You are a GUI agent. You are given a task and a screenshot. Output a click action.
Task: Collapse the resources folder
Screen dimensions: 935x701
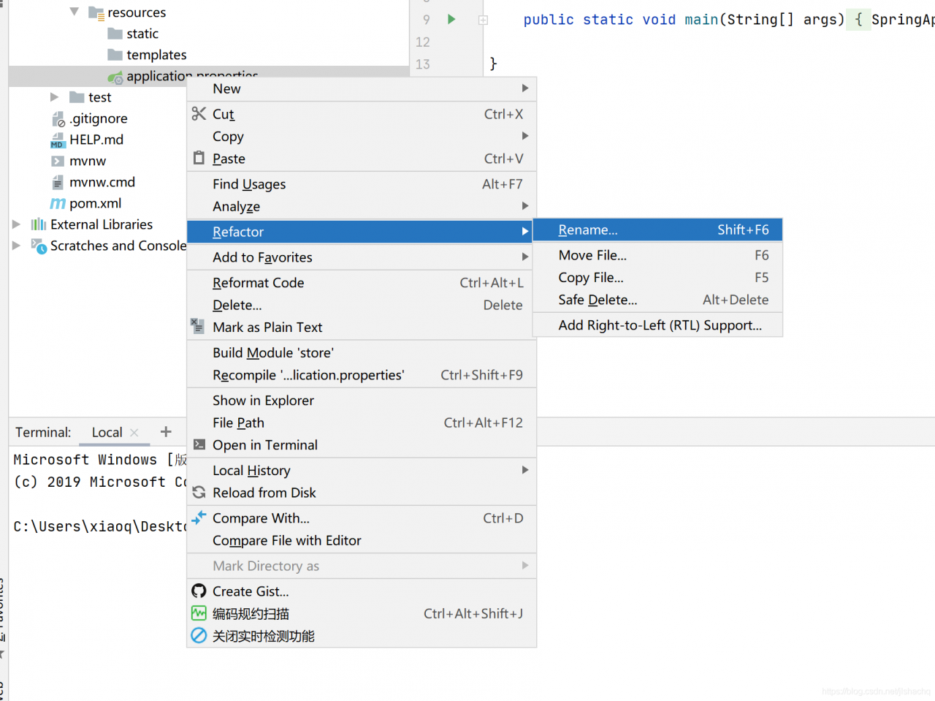coord(75,12)
